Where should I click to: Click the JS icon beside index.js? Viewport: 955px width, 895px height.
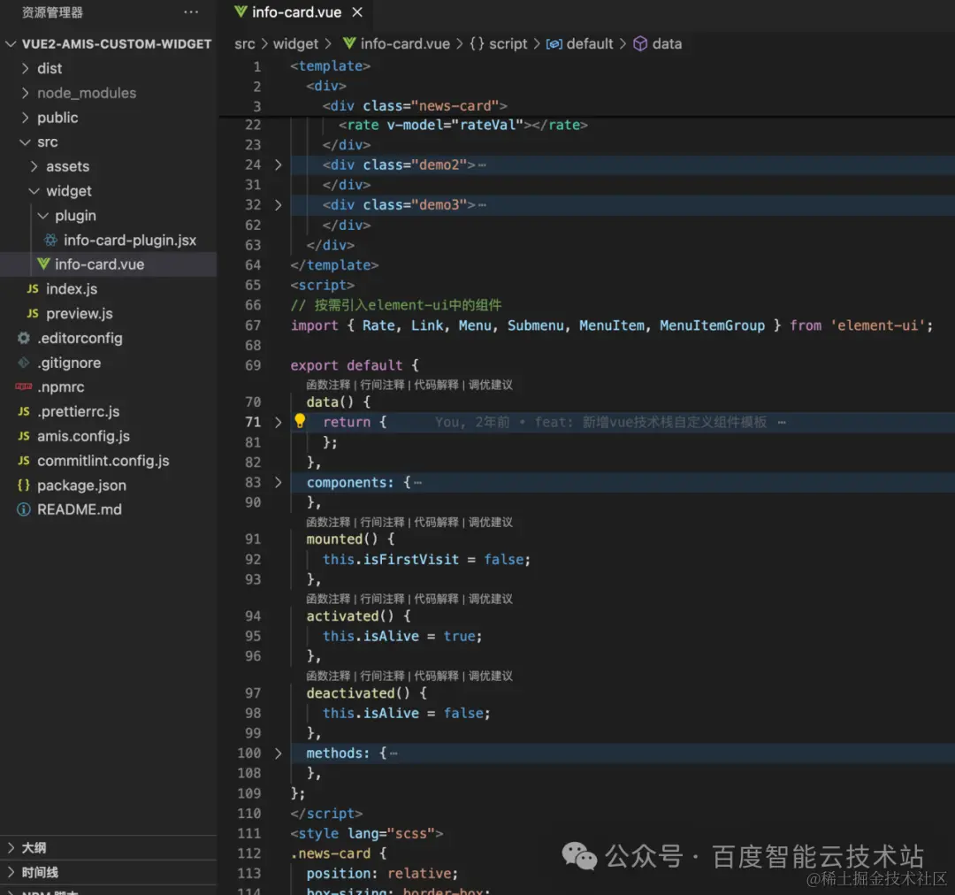tap(33, 289)
